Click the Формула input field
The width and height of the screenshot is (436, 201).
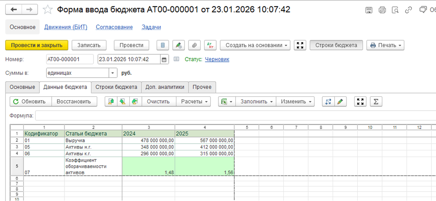pos(235,115)
